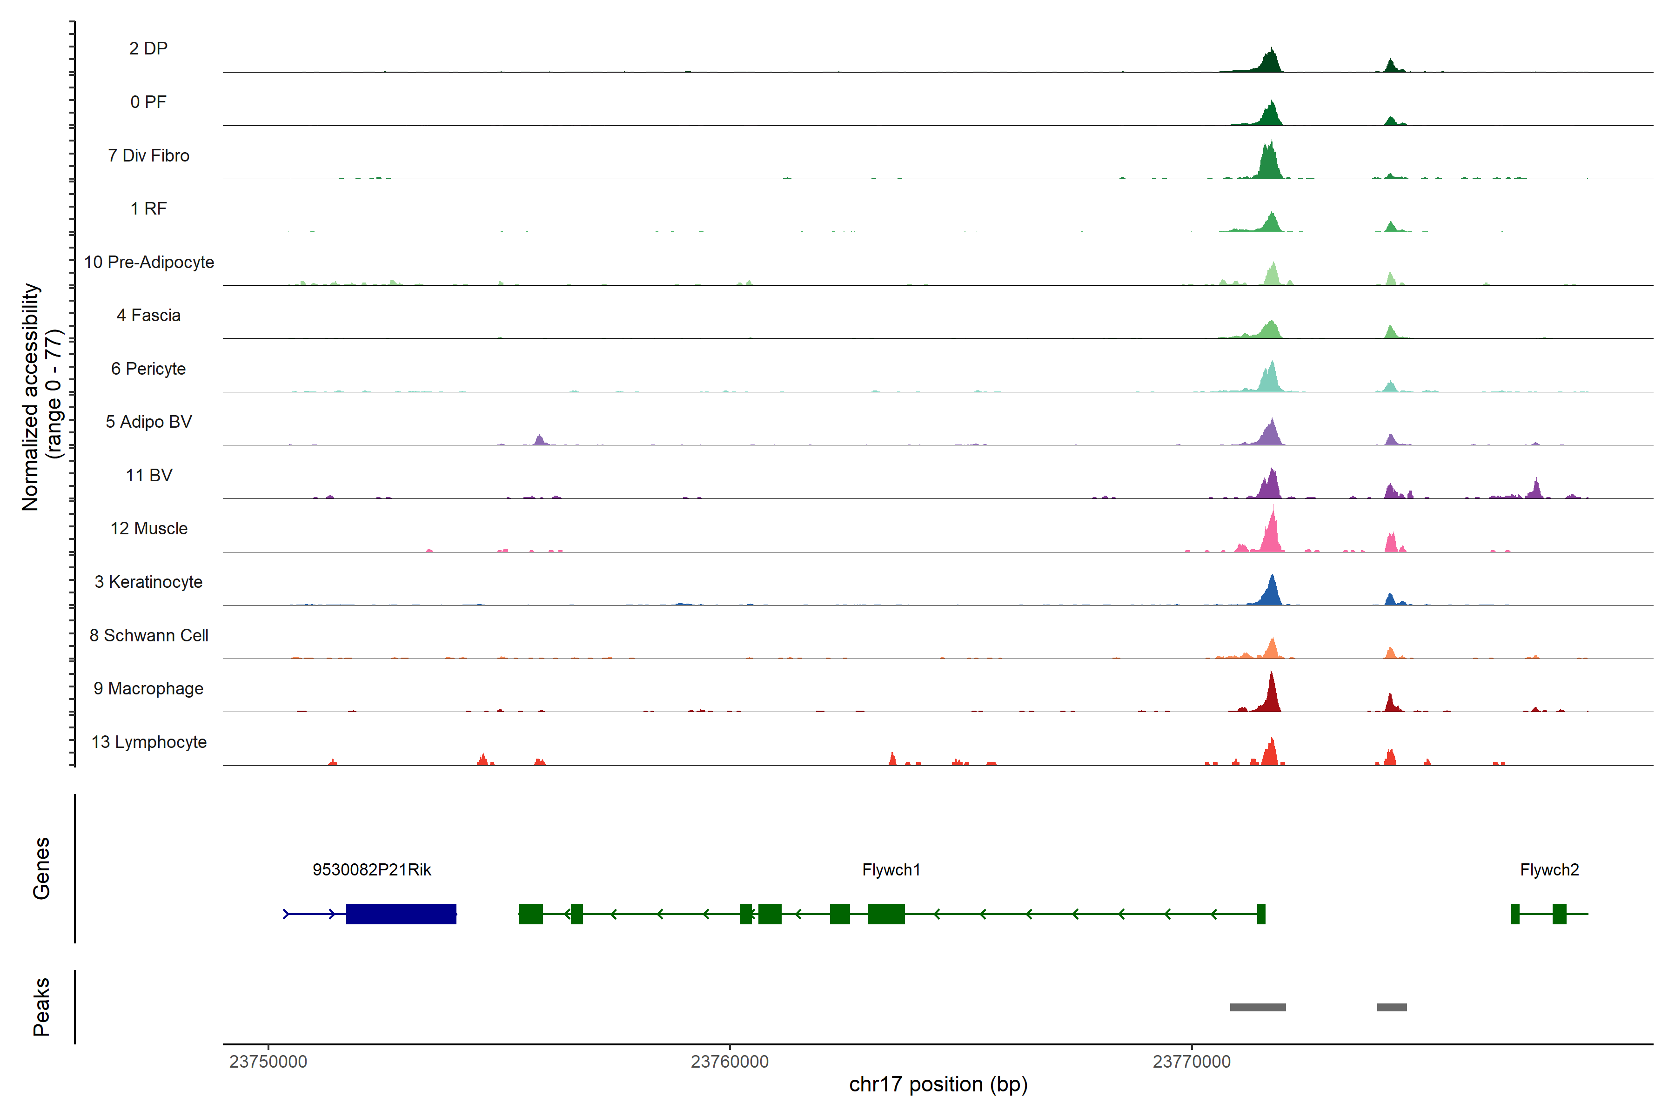Click the smaller gray peak bar
Image resolution: width=1675 pixels, height=1117 pixels.
1392,1007
